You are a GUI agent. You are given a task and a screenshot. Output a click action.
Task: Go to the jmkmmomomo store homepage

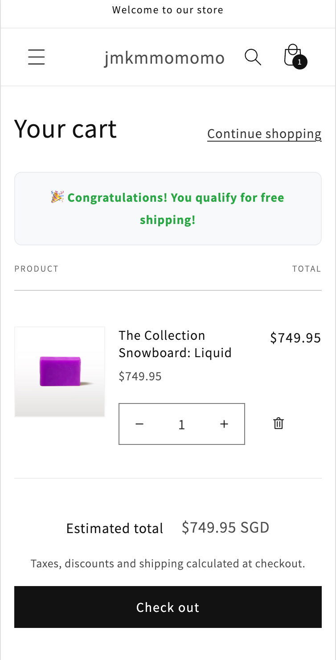[x=164, y=58]
